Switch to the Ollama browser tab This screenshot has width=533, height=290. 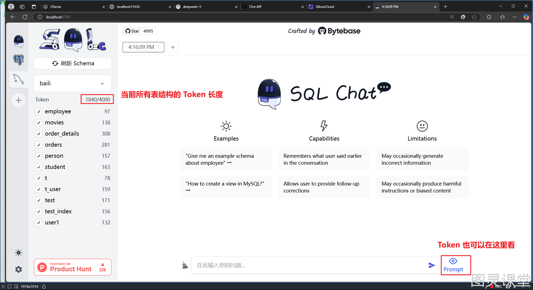click(x=74, y=7)
